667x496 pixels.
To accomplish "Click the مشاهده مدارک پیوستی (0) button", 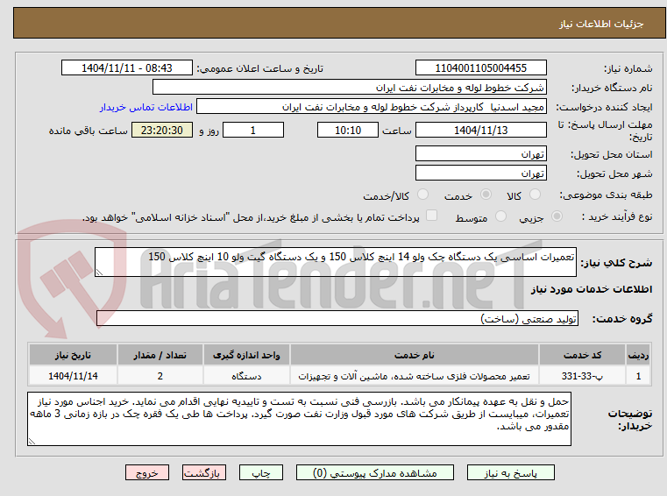I will pyautogui.click(x=375, y=472).
